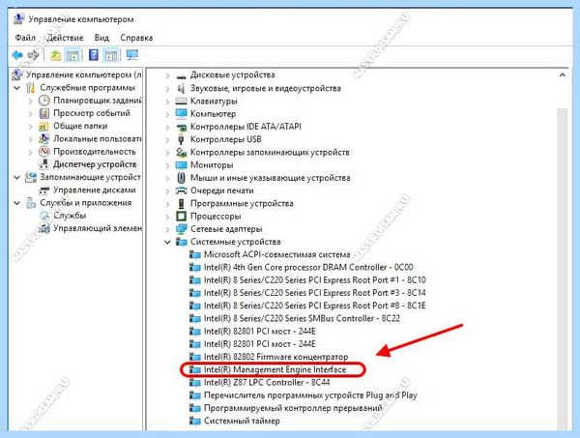Expand the Программные устройства category
Viewport: 580px width, 438px height.
pyautogui.click(x=167, y=204)
